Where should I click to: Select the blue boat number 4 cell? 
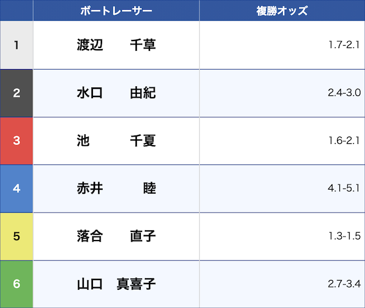pyautogui.click(x=17, y=189)
